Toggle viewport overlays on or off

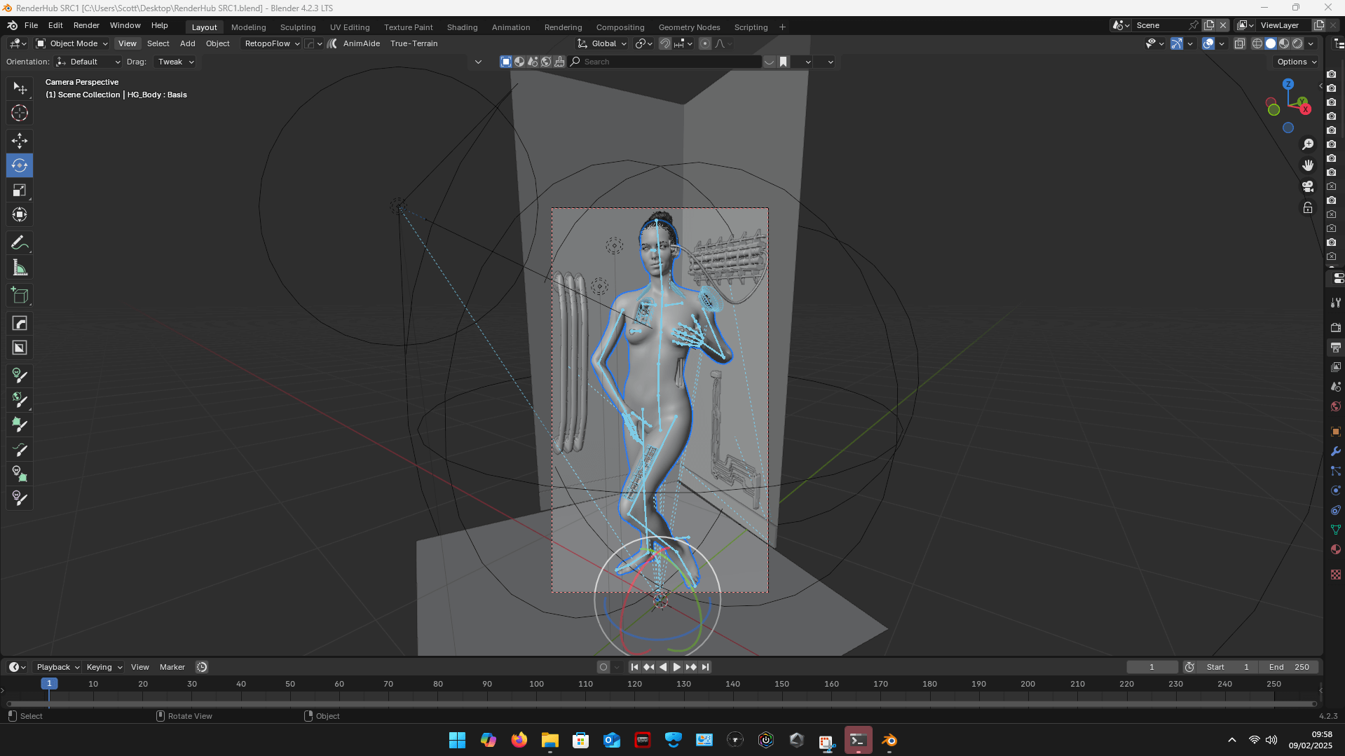(x=1208, y=43)
